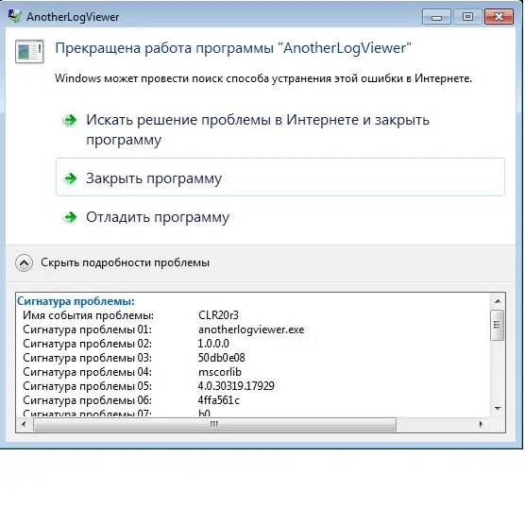Click green arrow next to 'Закрыть программу'
The image size is (525, 507).
70,178
